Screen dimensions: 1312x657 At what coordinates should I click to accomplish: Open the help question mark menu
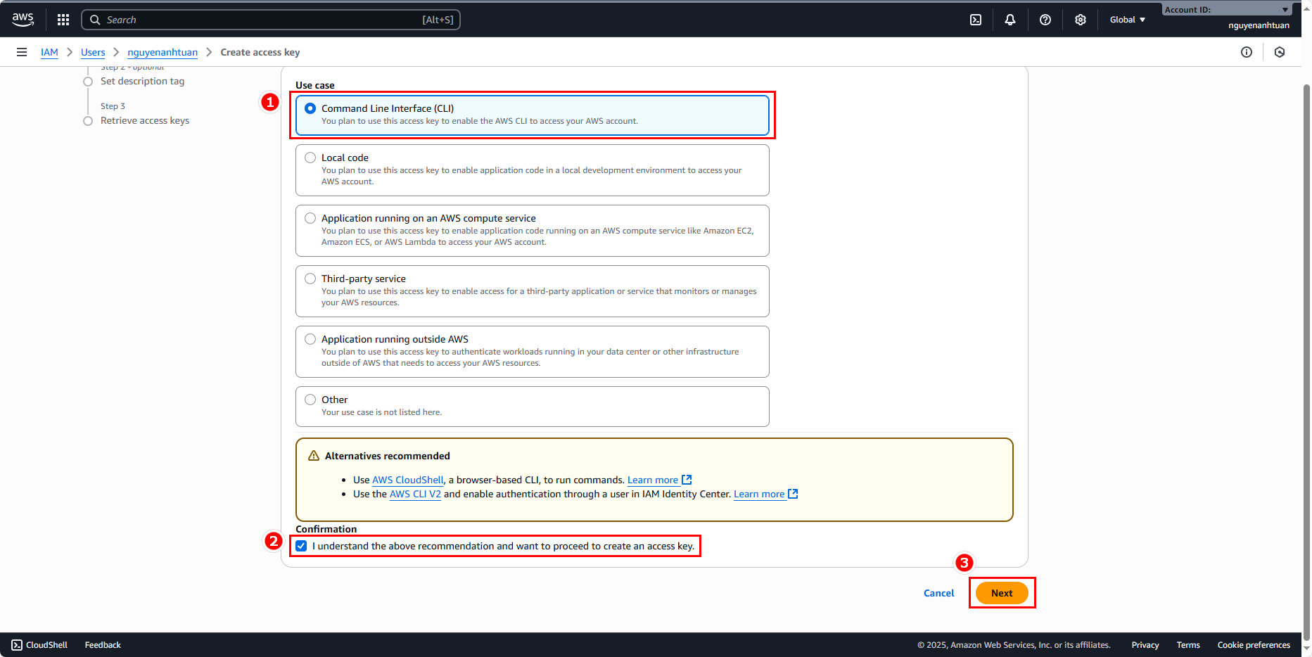pyautogui.click(x=1045, y=20)
